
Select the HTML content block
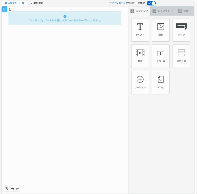pyautogui.click(x=161, y=82)
